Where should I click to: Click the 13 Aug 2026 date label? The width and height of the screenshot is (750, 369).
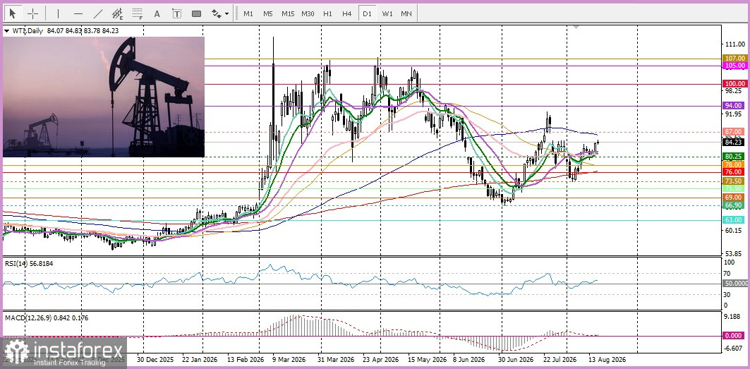click(607, 359)
